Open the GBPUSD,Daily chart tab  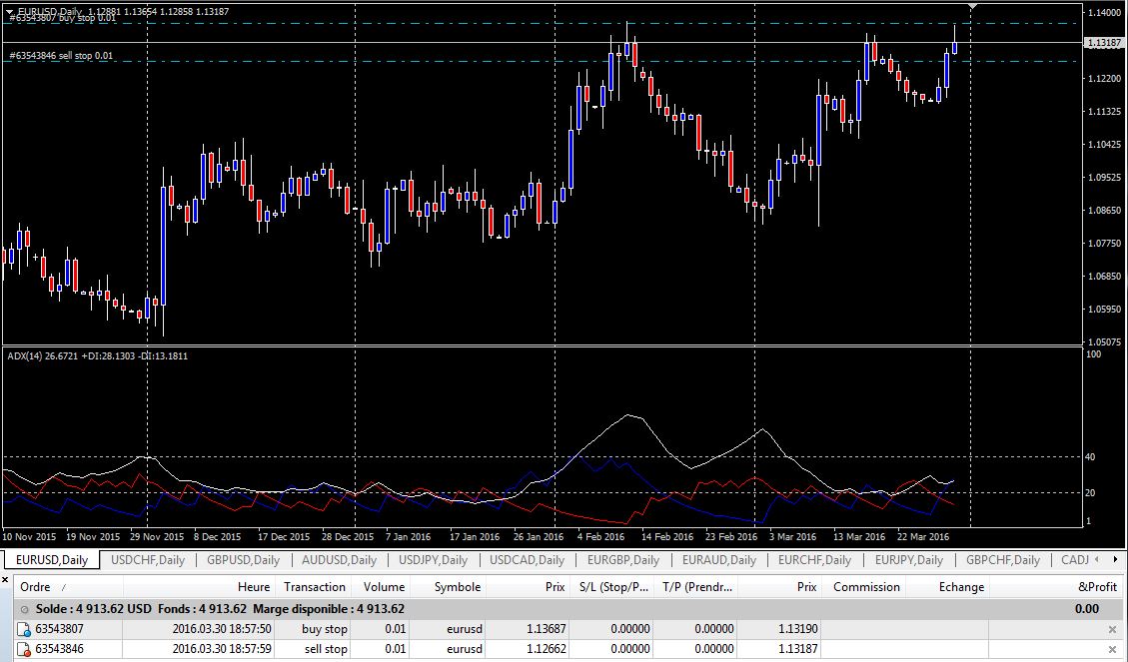pyautogui.click(x=243, y=560)
